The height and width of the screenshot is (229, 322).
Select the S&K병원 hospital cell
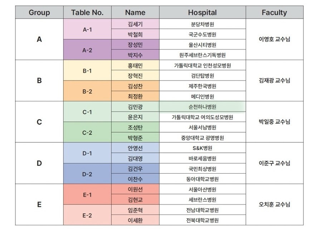(203, 148)
